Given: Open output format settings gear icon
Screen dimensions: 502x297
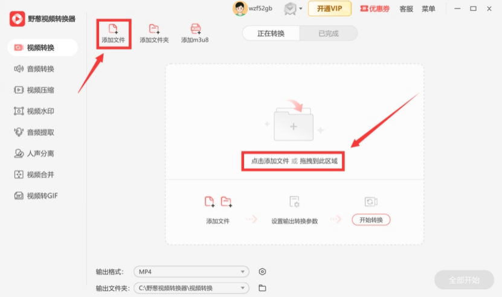Looking at the screenshot, I should pos(262,272).
